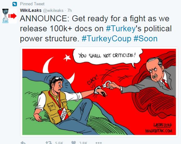Like the tweet with heart icon
This screenshot has height=144, width=181.
tap(74, 143)
